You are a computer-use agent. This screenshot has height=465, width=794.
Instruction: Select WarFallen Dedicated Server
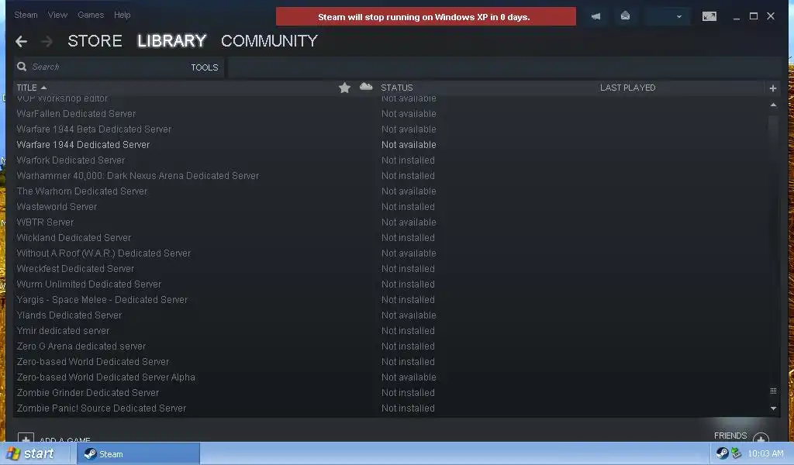point(76,114)
